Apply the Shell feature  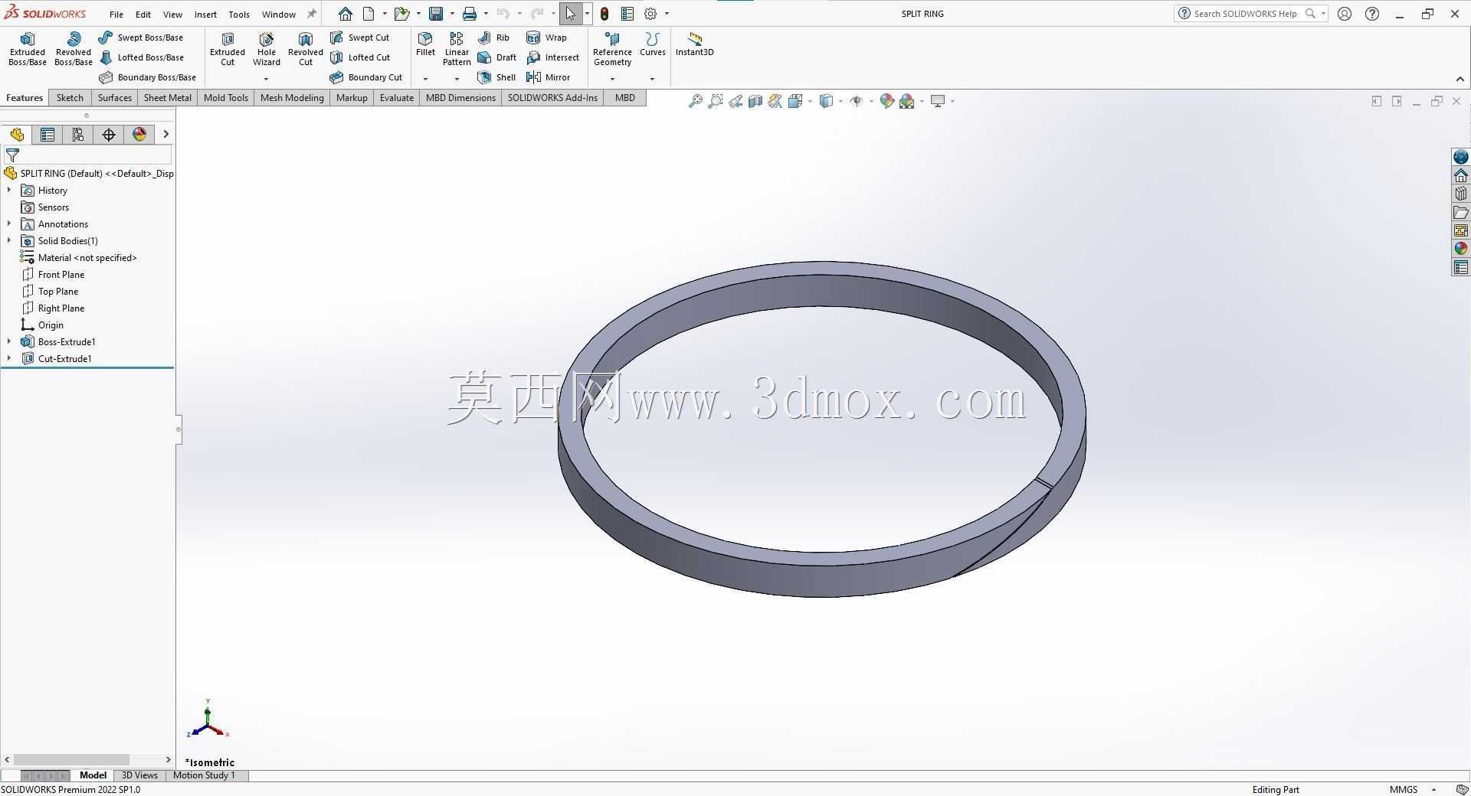[x=496, y=77]
